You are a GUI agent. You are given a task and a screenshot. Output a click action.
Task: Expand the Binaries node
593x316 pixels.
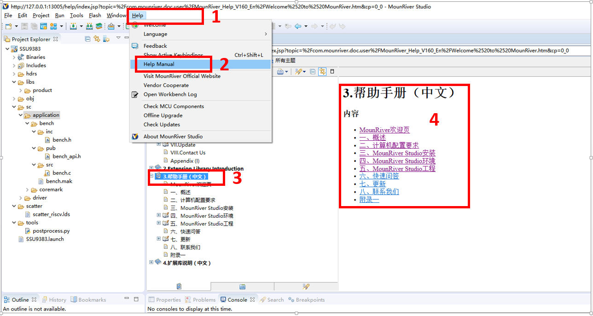pos(14,57)
